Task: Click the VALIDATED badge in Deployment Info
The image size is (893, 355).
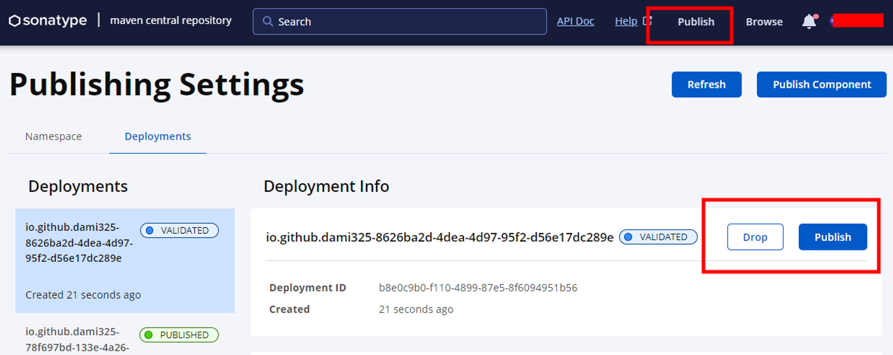Action: tap(658, 237)
